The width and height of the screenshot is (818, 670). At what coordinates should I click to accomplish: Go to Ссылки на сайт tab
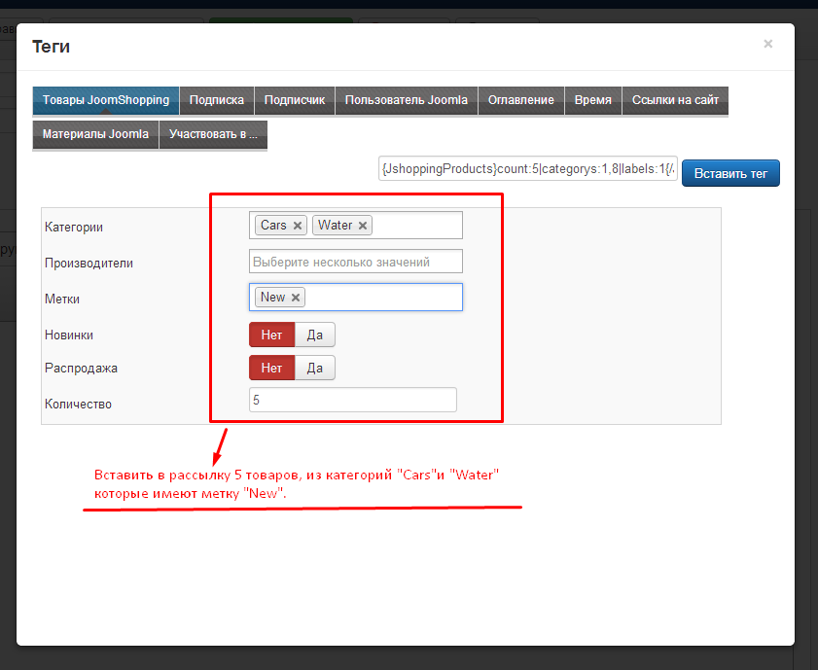[x=675, y=100]
